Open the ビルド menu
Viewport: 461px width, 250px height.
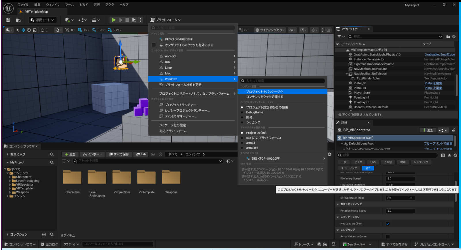84,5
